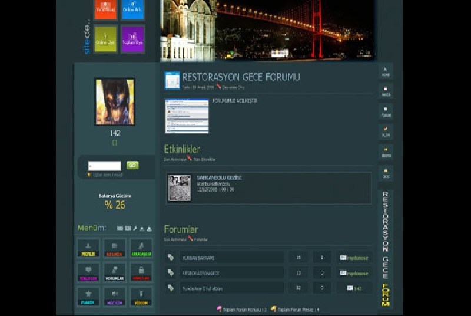The height and width of the screenshot is (316, 471).
Task: Click Çıkış in the right sidebar
Action: coord(386,173)
